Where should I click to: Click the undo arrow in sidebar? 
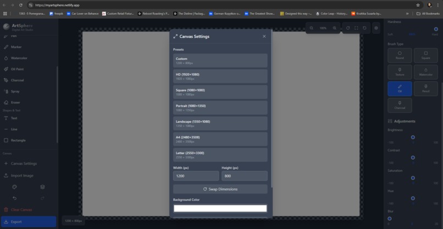pyautogui.click(x=15, y=198)
